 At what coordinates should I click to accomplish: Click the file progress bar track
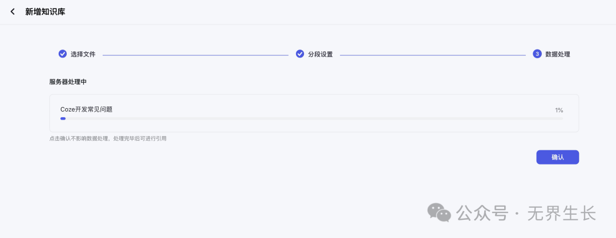pyautogui.click(x=314, y=118)
